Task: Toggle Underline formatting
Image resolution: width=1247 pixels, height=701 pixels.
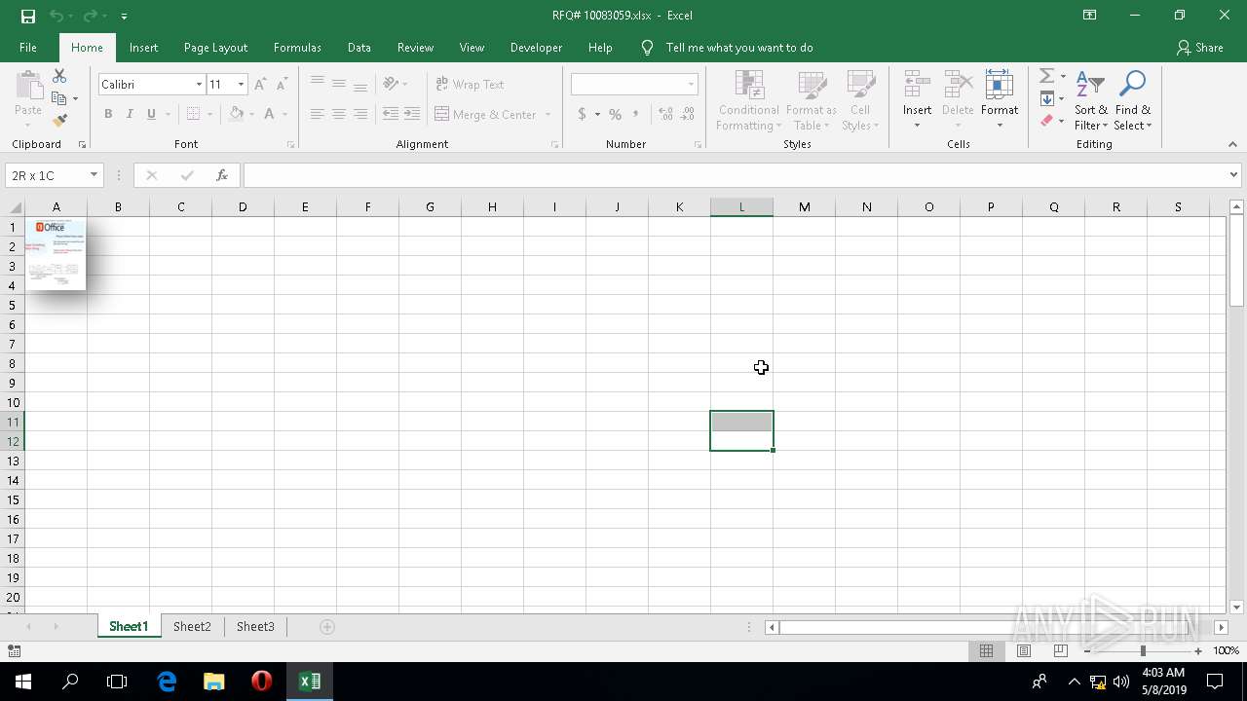Action: (x=151, y=114)
